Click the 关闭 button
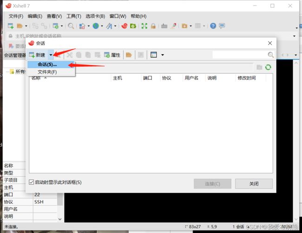The width and height of the screenshot is (302, 233). point(254,184)
